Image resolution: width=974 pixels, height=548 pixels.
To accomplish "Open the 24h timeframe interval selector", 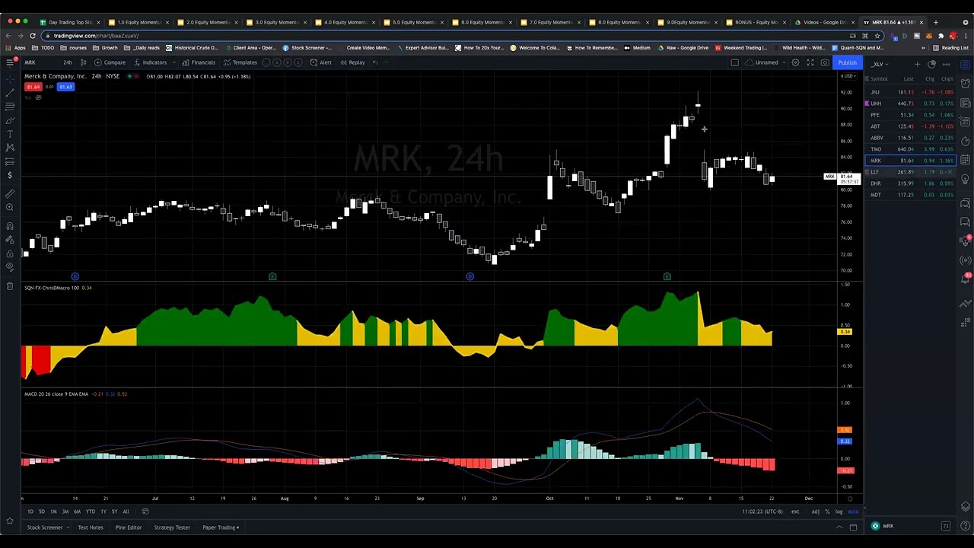I will [x=68, y=62].
